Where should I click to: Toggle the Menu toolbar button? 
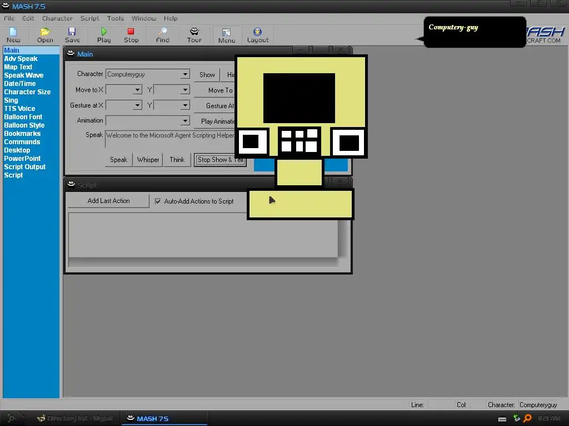pyautogui.click(x=227, y=35)
